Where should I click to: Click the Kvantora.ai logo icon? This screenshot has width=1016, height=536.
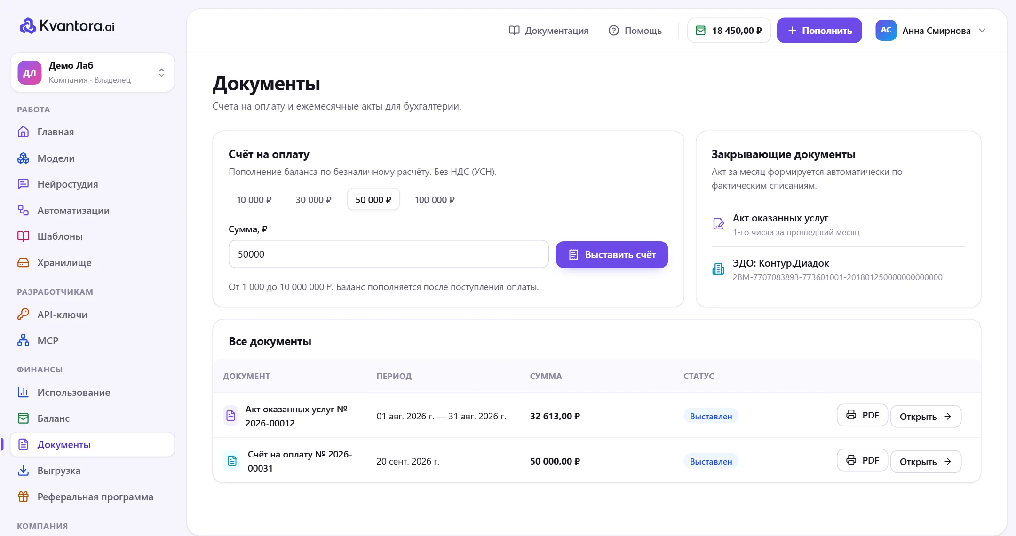point(27,26)
